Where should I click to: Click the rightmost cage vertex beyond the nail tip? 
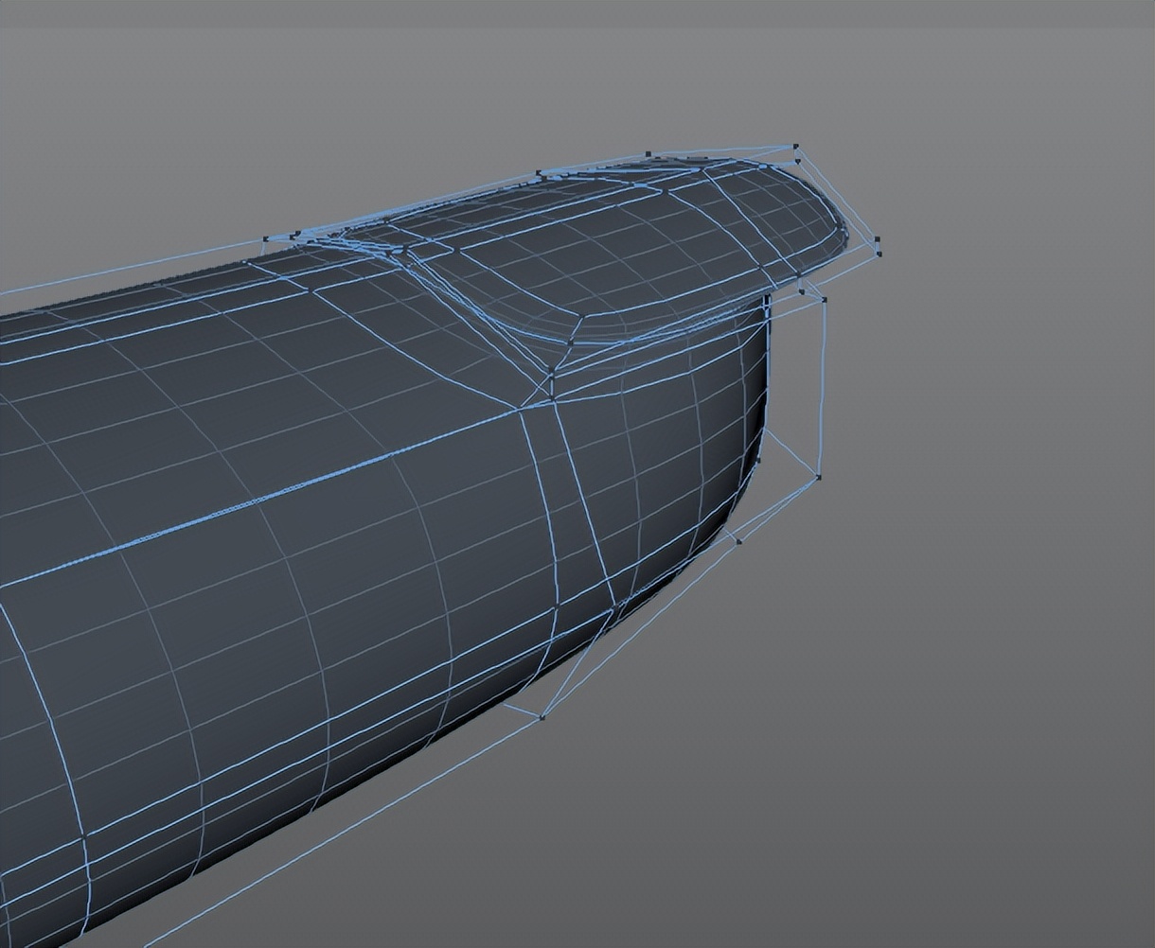tap(879, 253)
